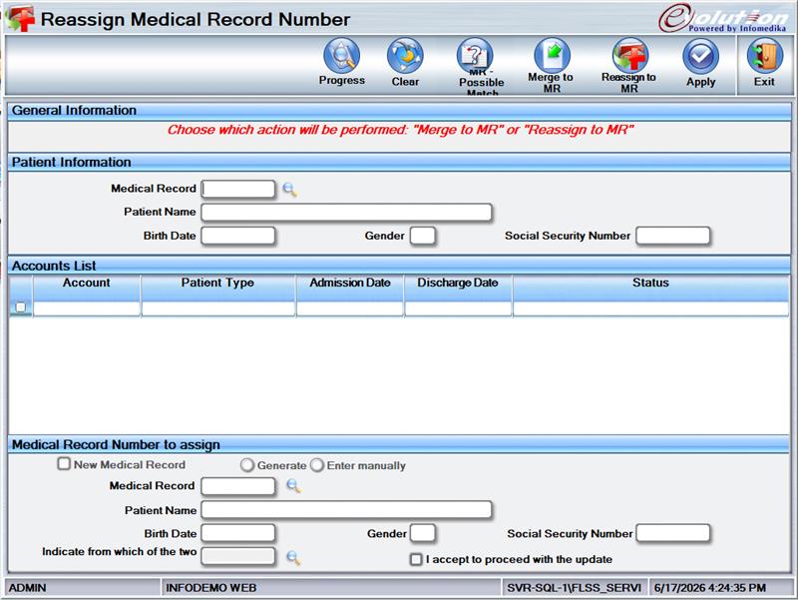Screen dimensions: 798x600
Task: Choose the Generate radio option
Action: (246, 465)
